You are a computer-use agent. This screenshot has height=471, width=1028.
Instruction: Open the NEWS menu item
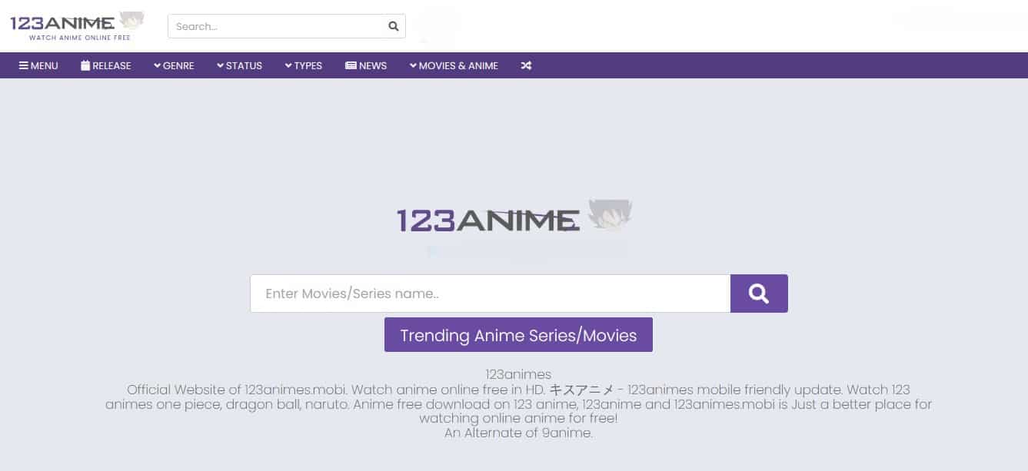366,65
